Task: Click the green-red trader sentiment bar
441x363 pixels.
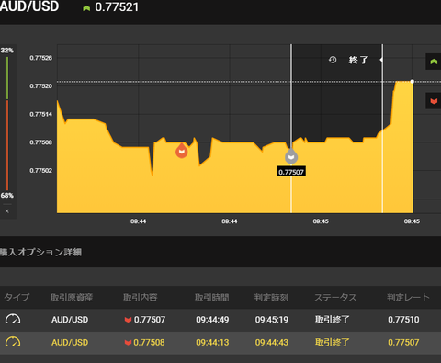Action: point(7,123)
